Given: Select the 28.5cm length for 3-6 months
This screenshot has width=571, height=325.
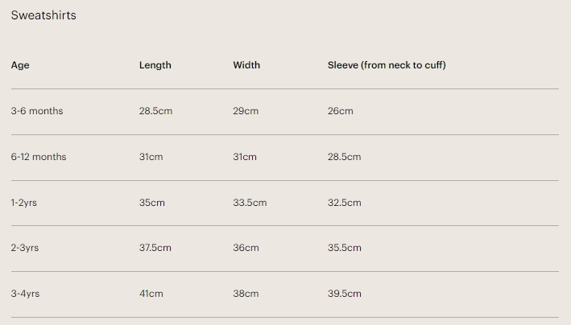Looking at the screenshot, I should tap(155, 111).
